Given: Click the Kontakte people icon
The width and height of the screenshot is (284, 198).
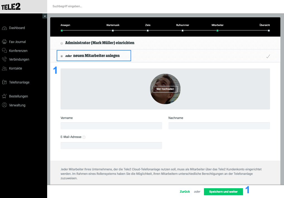Looking at the screenshot, I should 4,68.
